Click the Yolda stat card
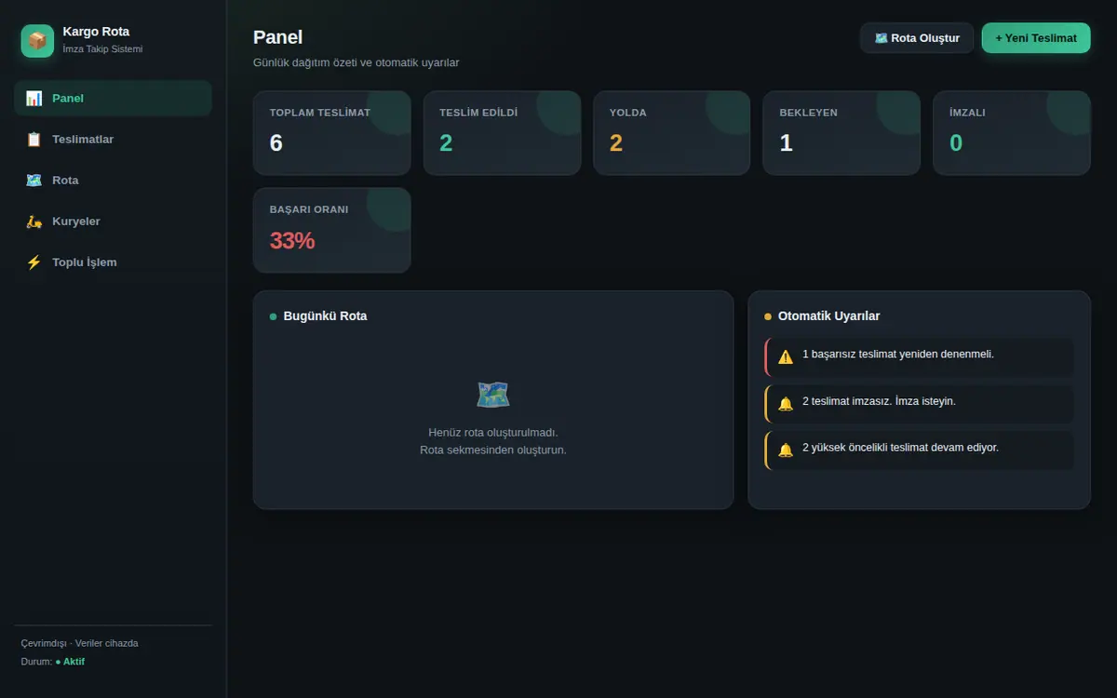The height and width of the screenshot is (698, 1117). 672,133
